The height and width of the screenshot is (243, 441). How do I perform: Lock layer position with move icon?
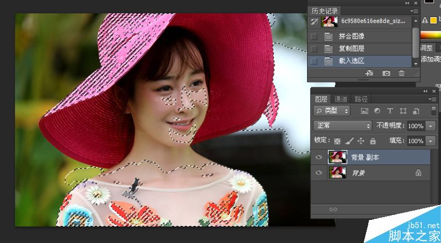pos(361,141)
